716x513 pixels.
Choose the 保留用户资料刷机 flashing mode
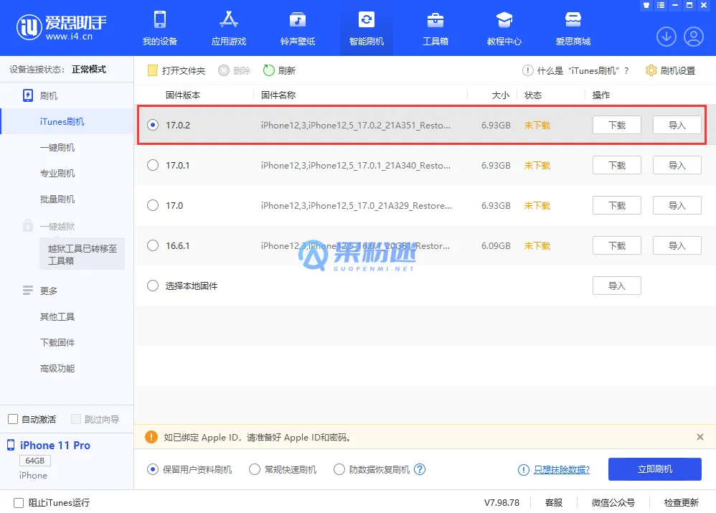[x=152, y=469]
